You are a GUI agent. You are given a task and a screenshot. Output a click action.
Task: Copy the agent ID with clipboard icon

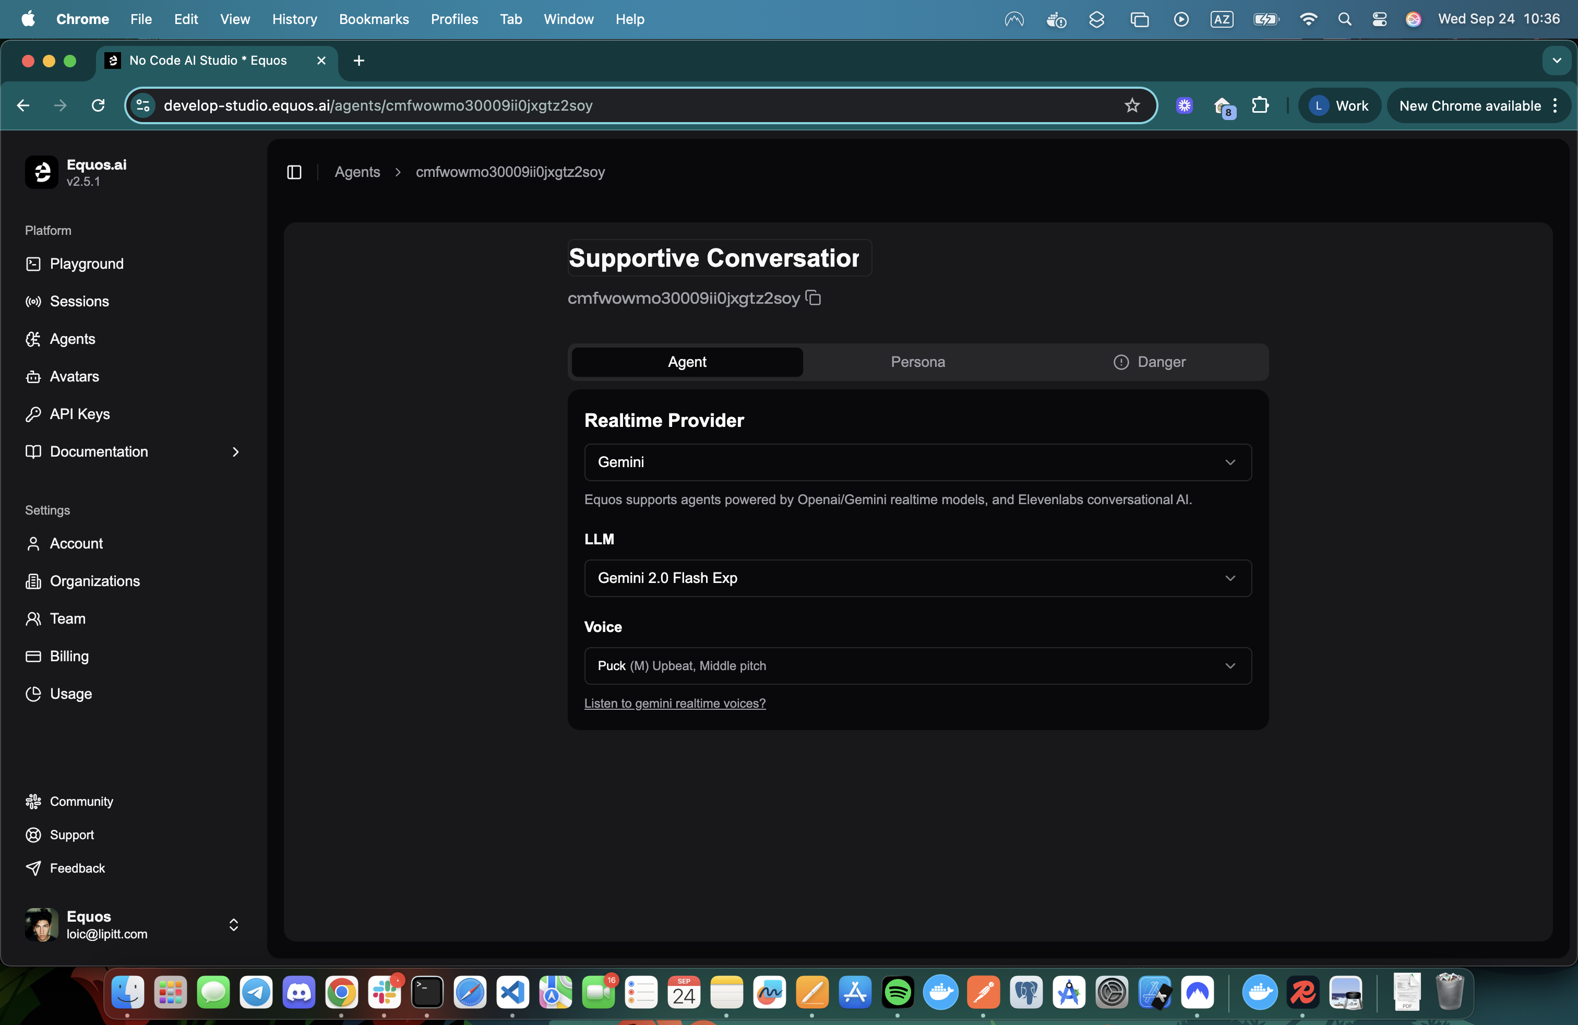pos(814,297)
